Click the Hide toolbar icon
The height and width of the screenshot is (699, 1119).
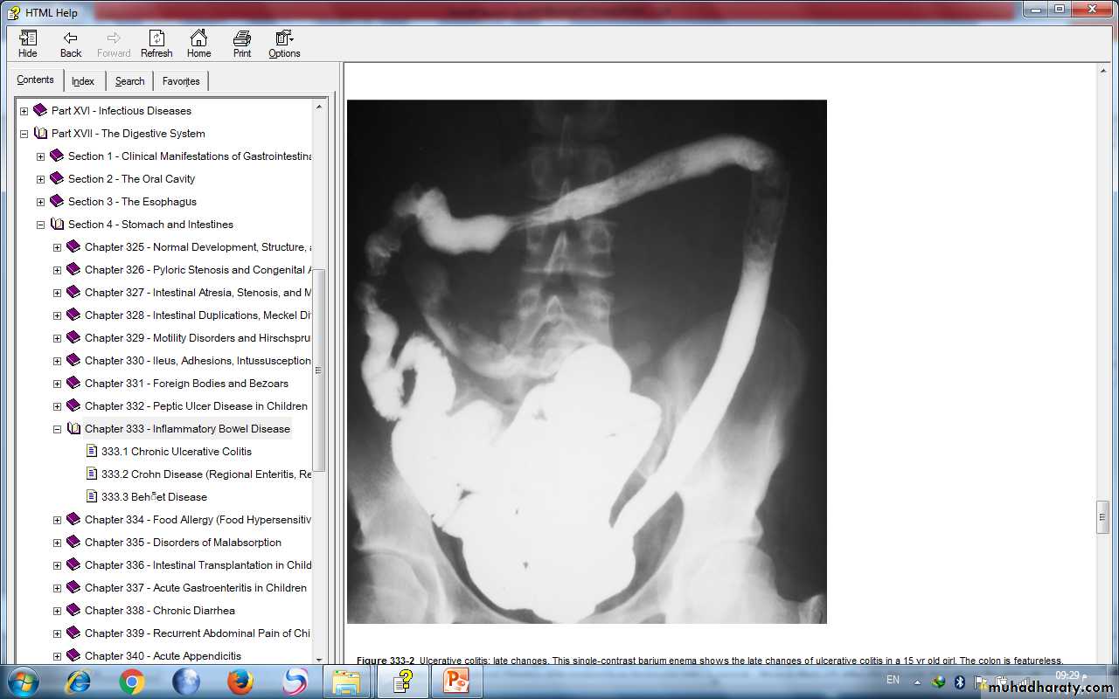[28, 44]
